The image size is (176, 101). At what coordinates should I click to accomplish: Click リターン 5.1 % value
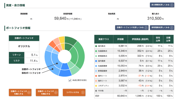(x=34, y=55)
